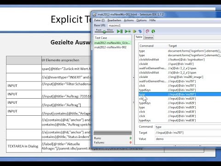This screenshot has height=166, width=221.
Task: Click the Command column header
Action: pyautogui.click(x=153, y=46)
